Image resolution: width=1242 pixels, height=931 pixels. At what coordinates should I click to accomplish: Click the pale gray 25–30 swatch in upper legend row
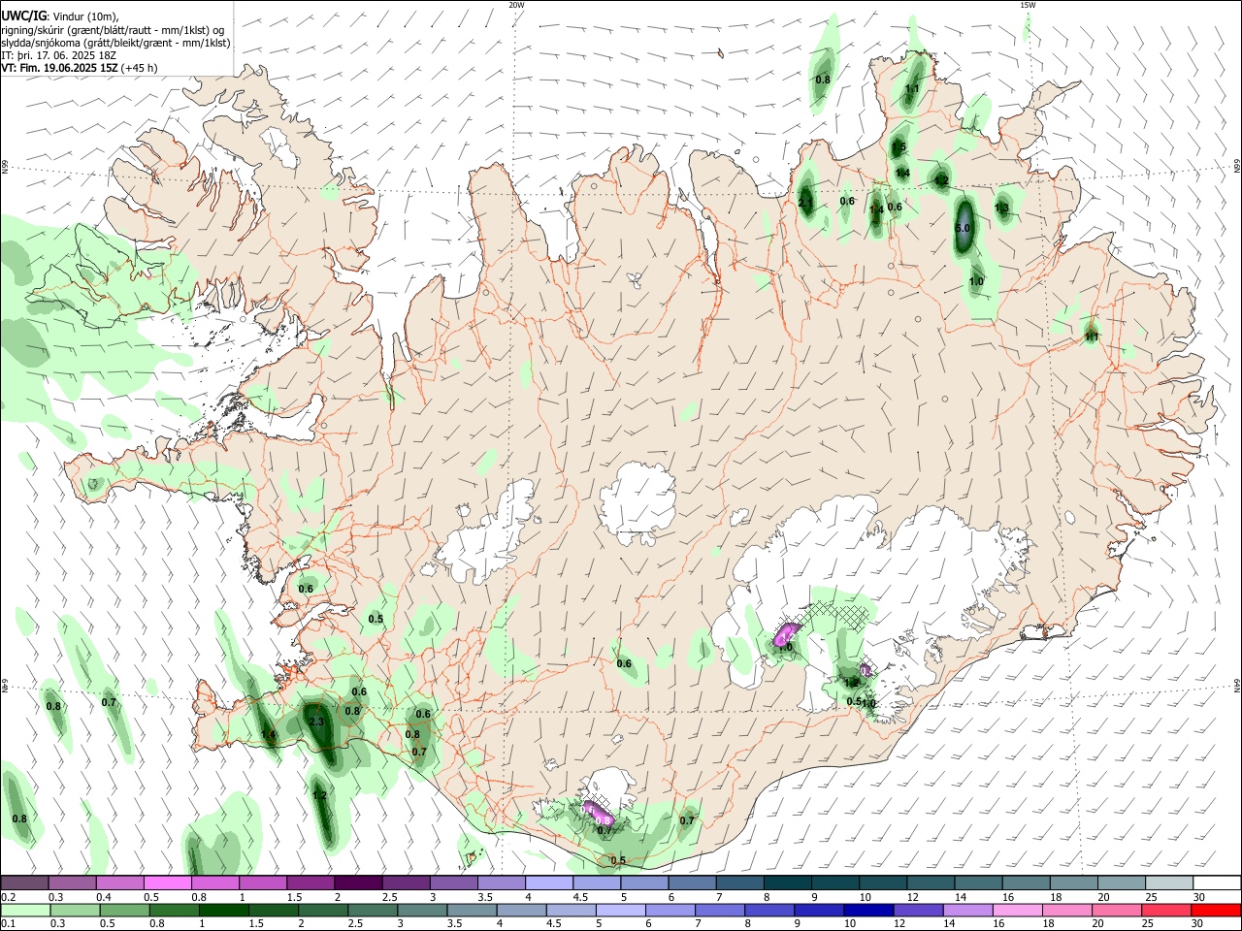click(x=1169, y=883)
